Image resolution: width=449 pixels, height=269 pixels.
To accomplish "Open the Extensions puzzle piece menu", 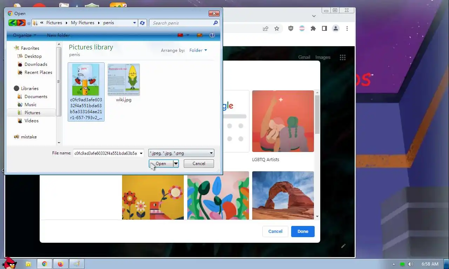I will point(313,29).
